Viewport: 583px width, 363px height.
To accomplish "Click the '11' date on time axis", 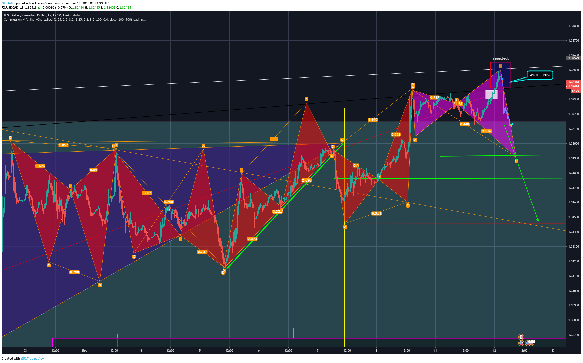I will pyautogui.click(x=435, y=351).
